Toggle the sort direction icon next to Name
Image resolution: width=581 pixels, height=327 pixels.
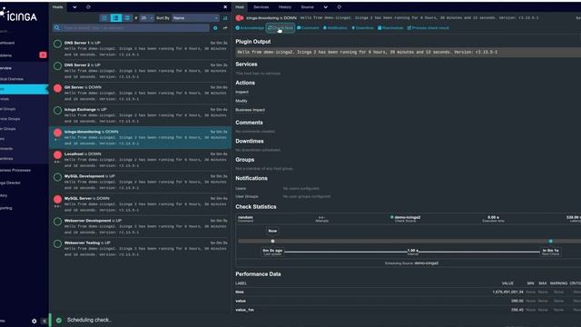pyautogui.click(x=225, y=18)
